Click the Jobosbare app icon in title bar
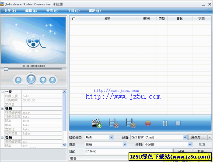This screenshot has width=213, height=162. click(x=2, y=4)
